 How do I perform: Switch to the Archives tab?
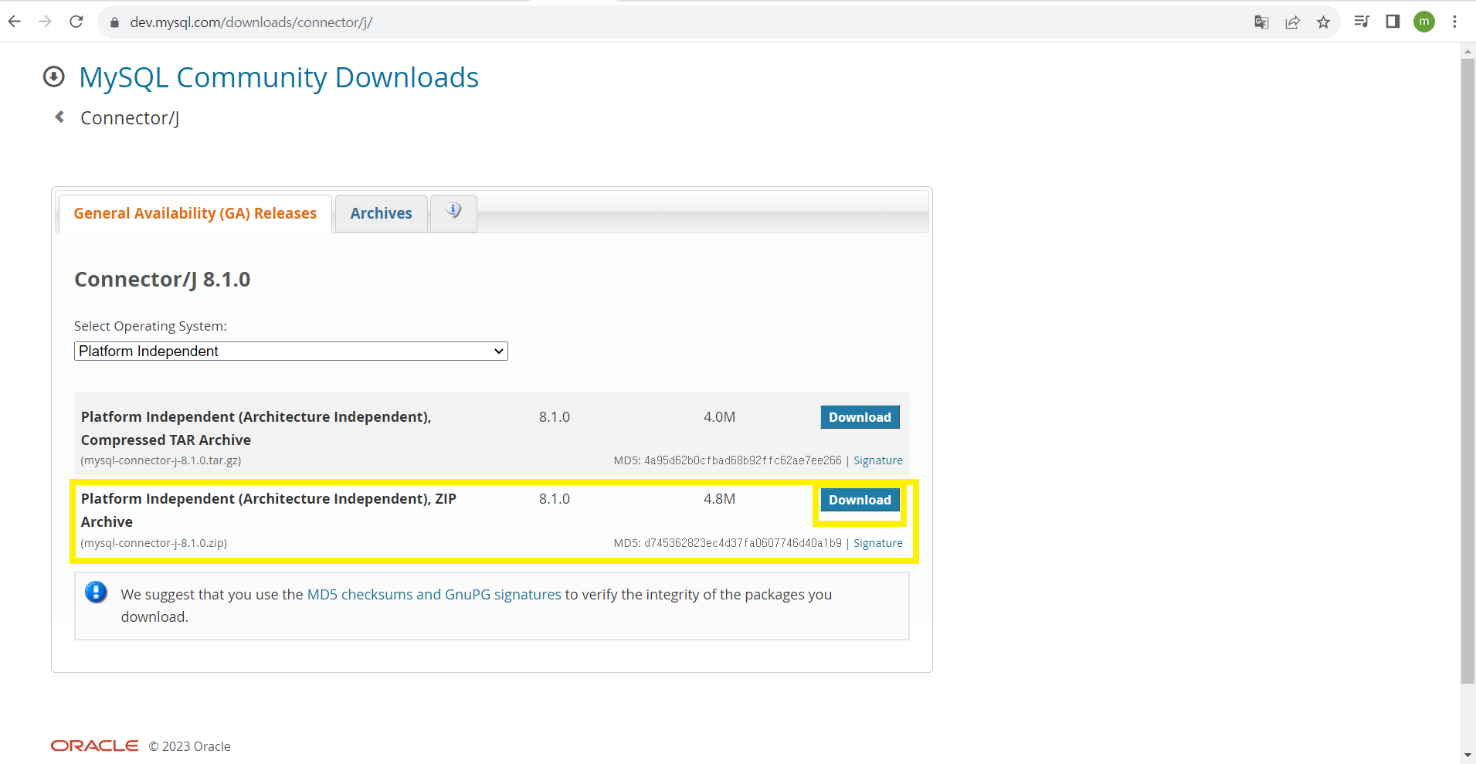[x=381, y=213]
